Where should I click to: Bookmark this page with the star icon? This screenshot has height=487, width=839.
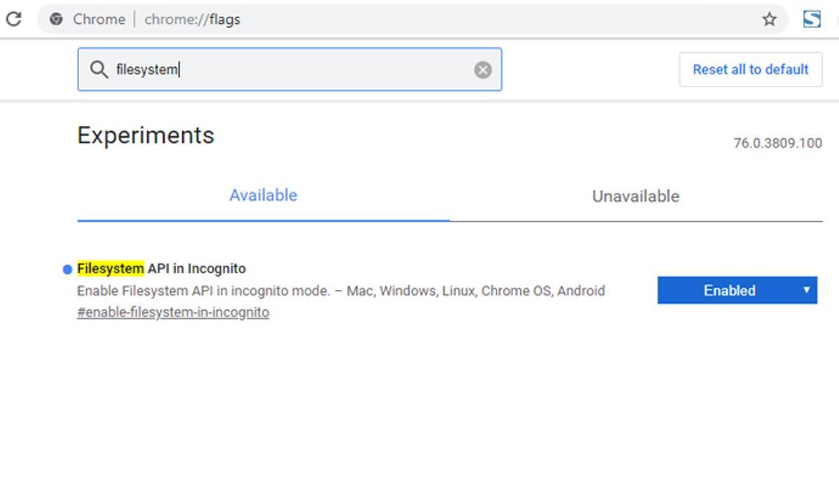769,20
